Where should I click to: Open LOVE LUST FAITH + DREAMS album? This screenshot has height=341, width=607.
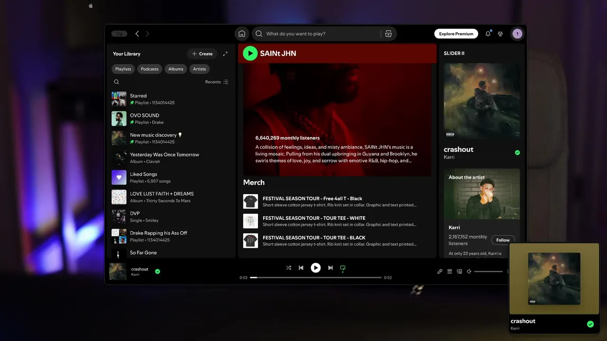171,197
